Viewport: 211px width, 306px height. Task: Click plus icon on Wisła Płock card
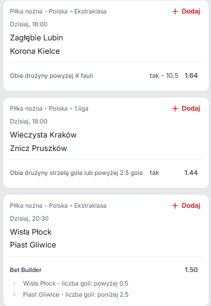[175, 205]
